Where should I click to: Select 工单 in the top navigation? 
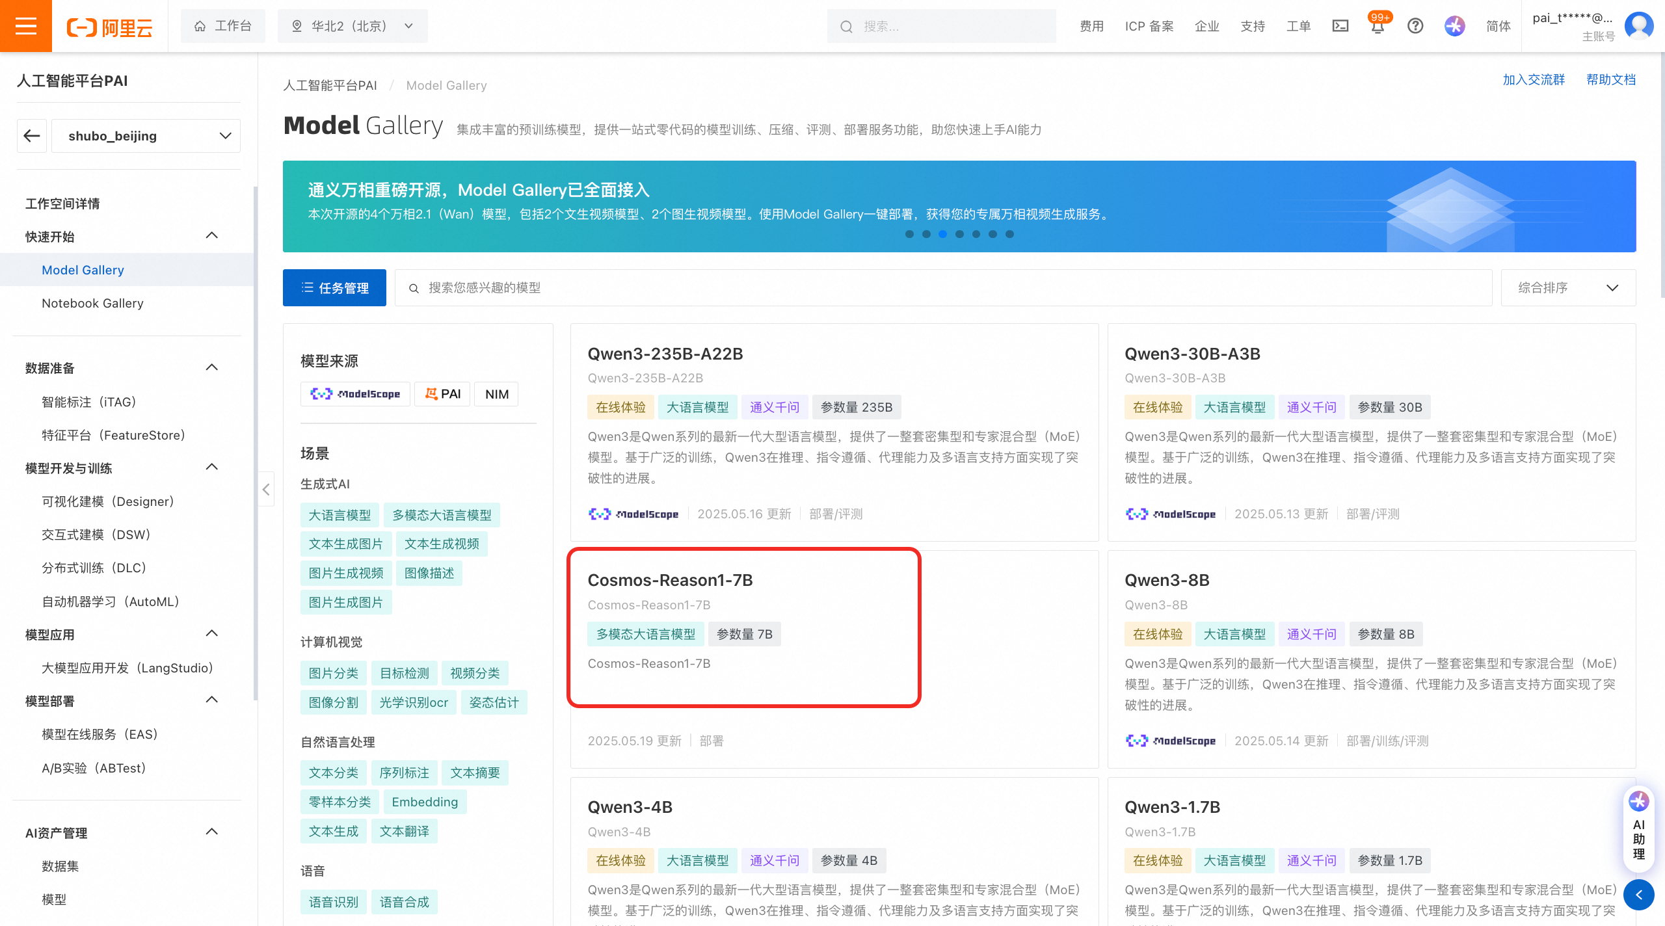[x=1298, y=26]
